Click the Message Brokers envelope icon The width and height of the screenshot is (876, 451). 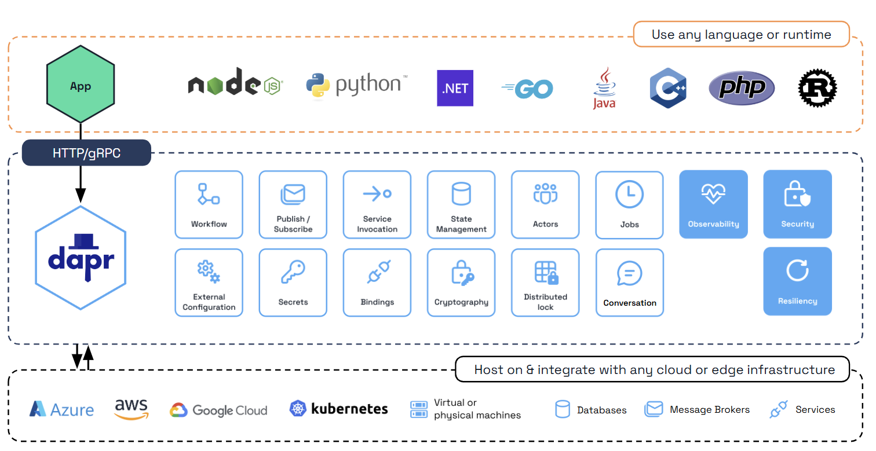pyautogui.click(x=654, y=409)
